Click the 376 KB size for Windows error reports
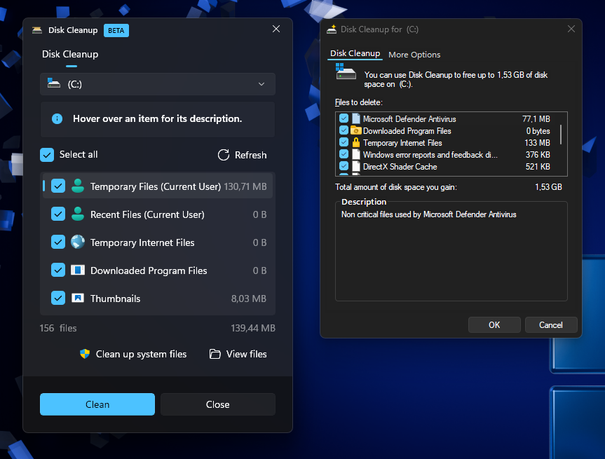605x459 pixels. [x=538, y=155]
